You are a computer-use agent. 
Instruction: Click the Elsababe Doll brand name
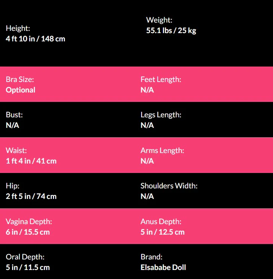(163, 267)
